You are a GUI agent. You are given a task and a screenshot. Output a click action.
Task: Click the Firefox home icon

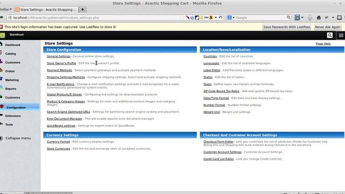tap(319, 18)
